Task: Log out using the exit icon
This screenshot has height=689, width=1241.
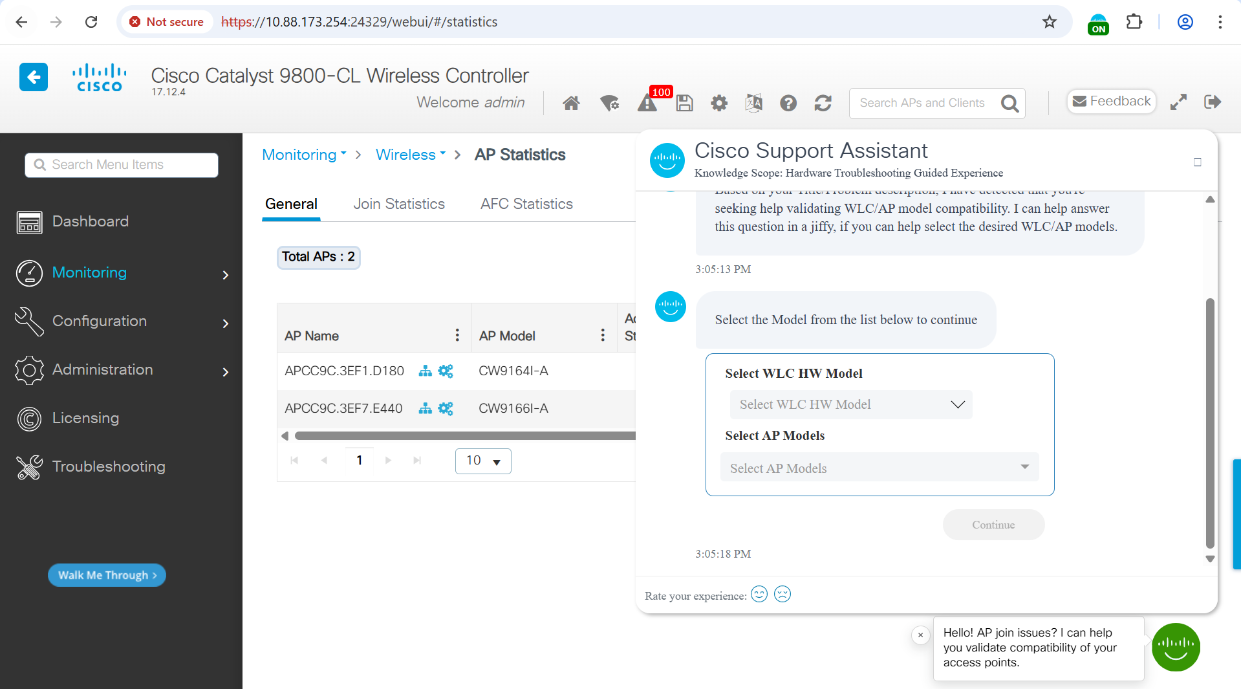Action: click(x=1213, y=102)
